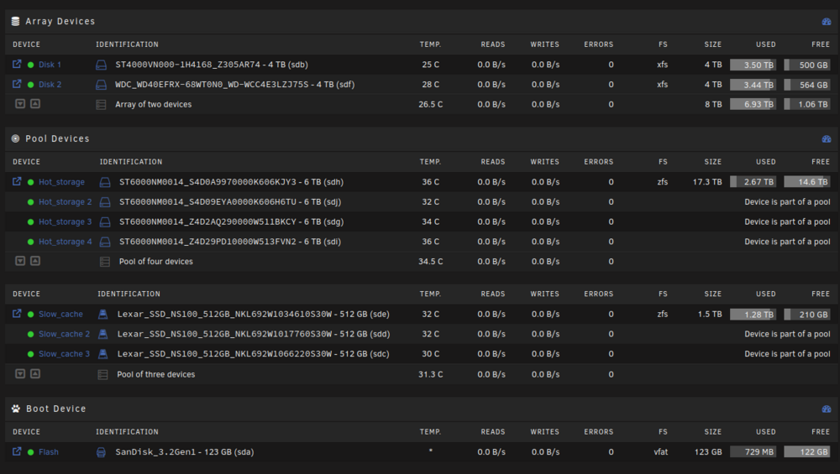Click pool average temperature 31.3 C
This screenshot has height=474, width=840.
pos(431,374)
